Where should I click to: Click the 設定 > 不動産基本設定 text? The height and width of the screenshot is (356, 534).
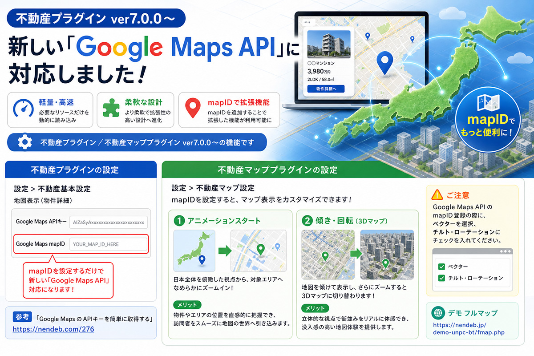(52, 189)
